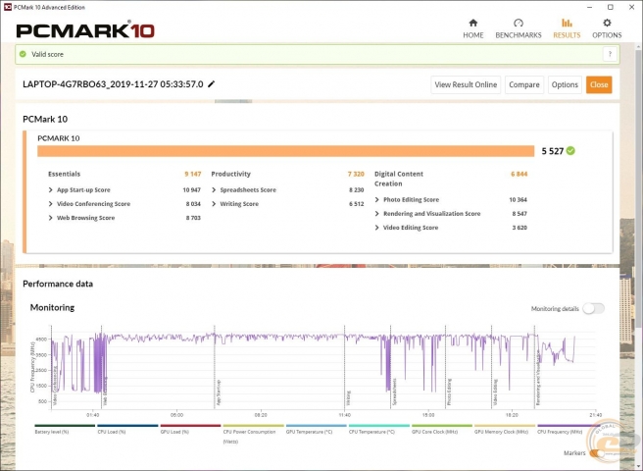This screenshot has width=643, height=471.
Task: Click the Valid score message text
Action: pyautogui.click(x=48, y=54)
